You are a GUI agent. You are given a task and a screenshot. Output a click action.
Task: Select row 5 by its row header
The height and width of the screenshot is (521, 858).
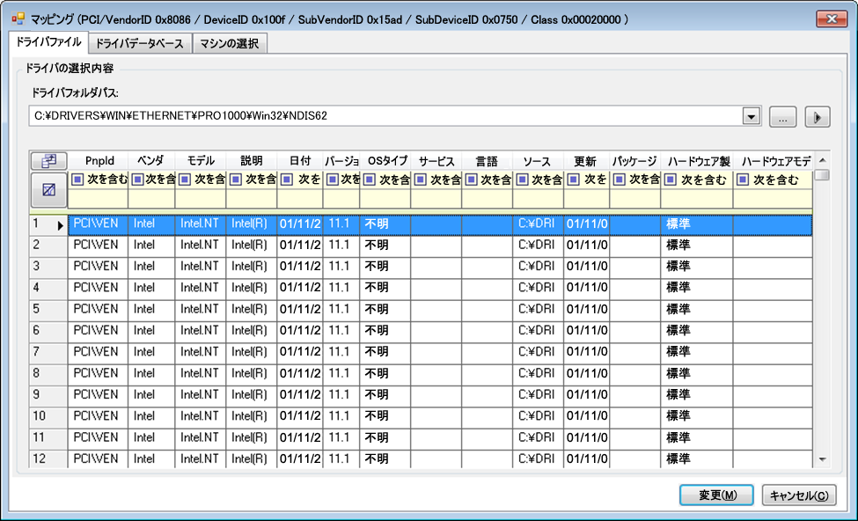pyautogui.click(x=48, y=309)
